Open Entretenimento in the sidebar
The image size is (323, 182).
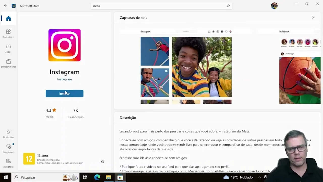tap(9, 63)
